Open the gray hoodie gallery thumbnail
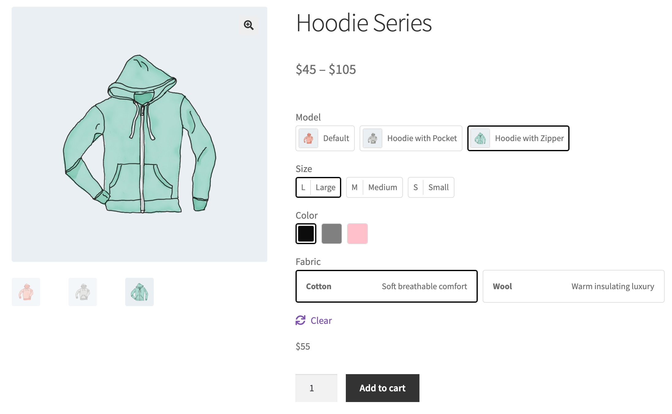The image size is (672, 414). point(83,292)
